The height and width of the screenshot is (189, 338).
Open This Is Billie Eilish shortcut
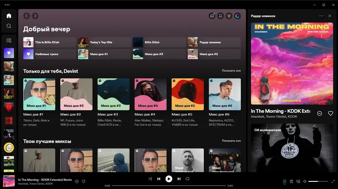pos(49,42)
